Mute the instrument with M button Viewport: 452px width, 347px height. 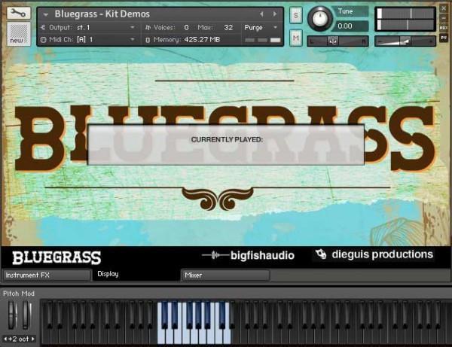(296, 38)
